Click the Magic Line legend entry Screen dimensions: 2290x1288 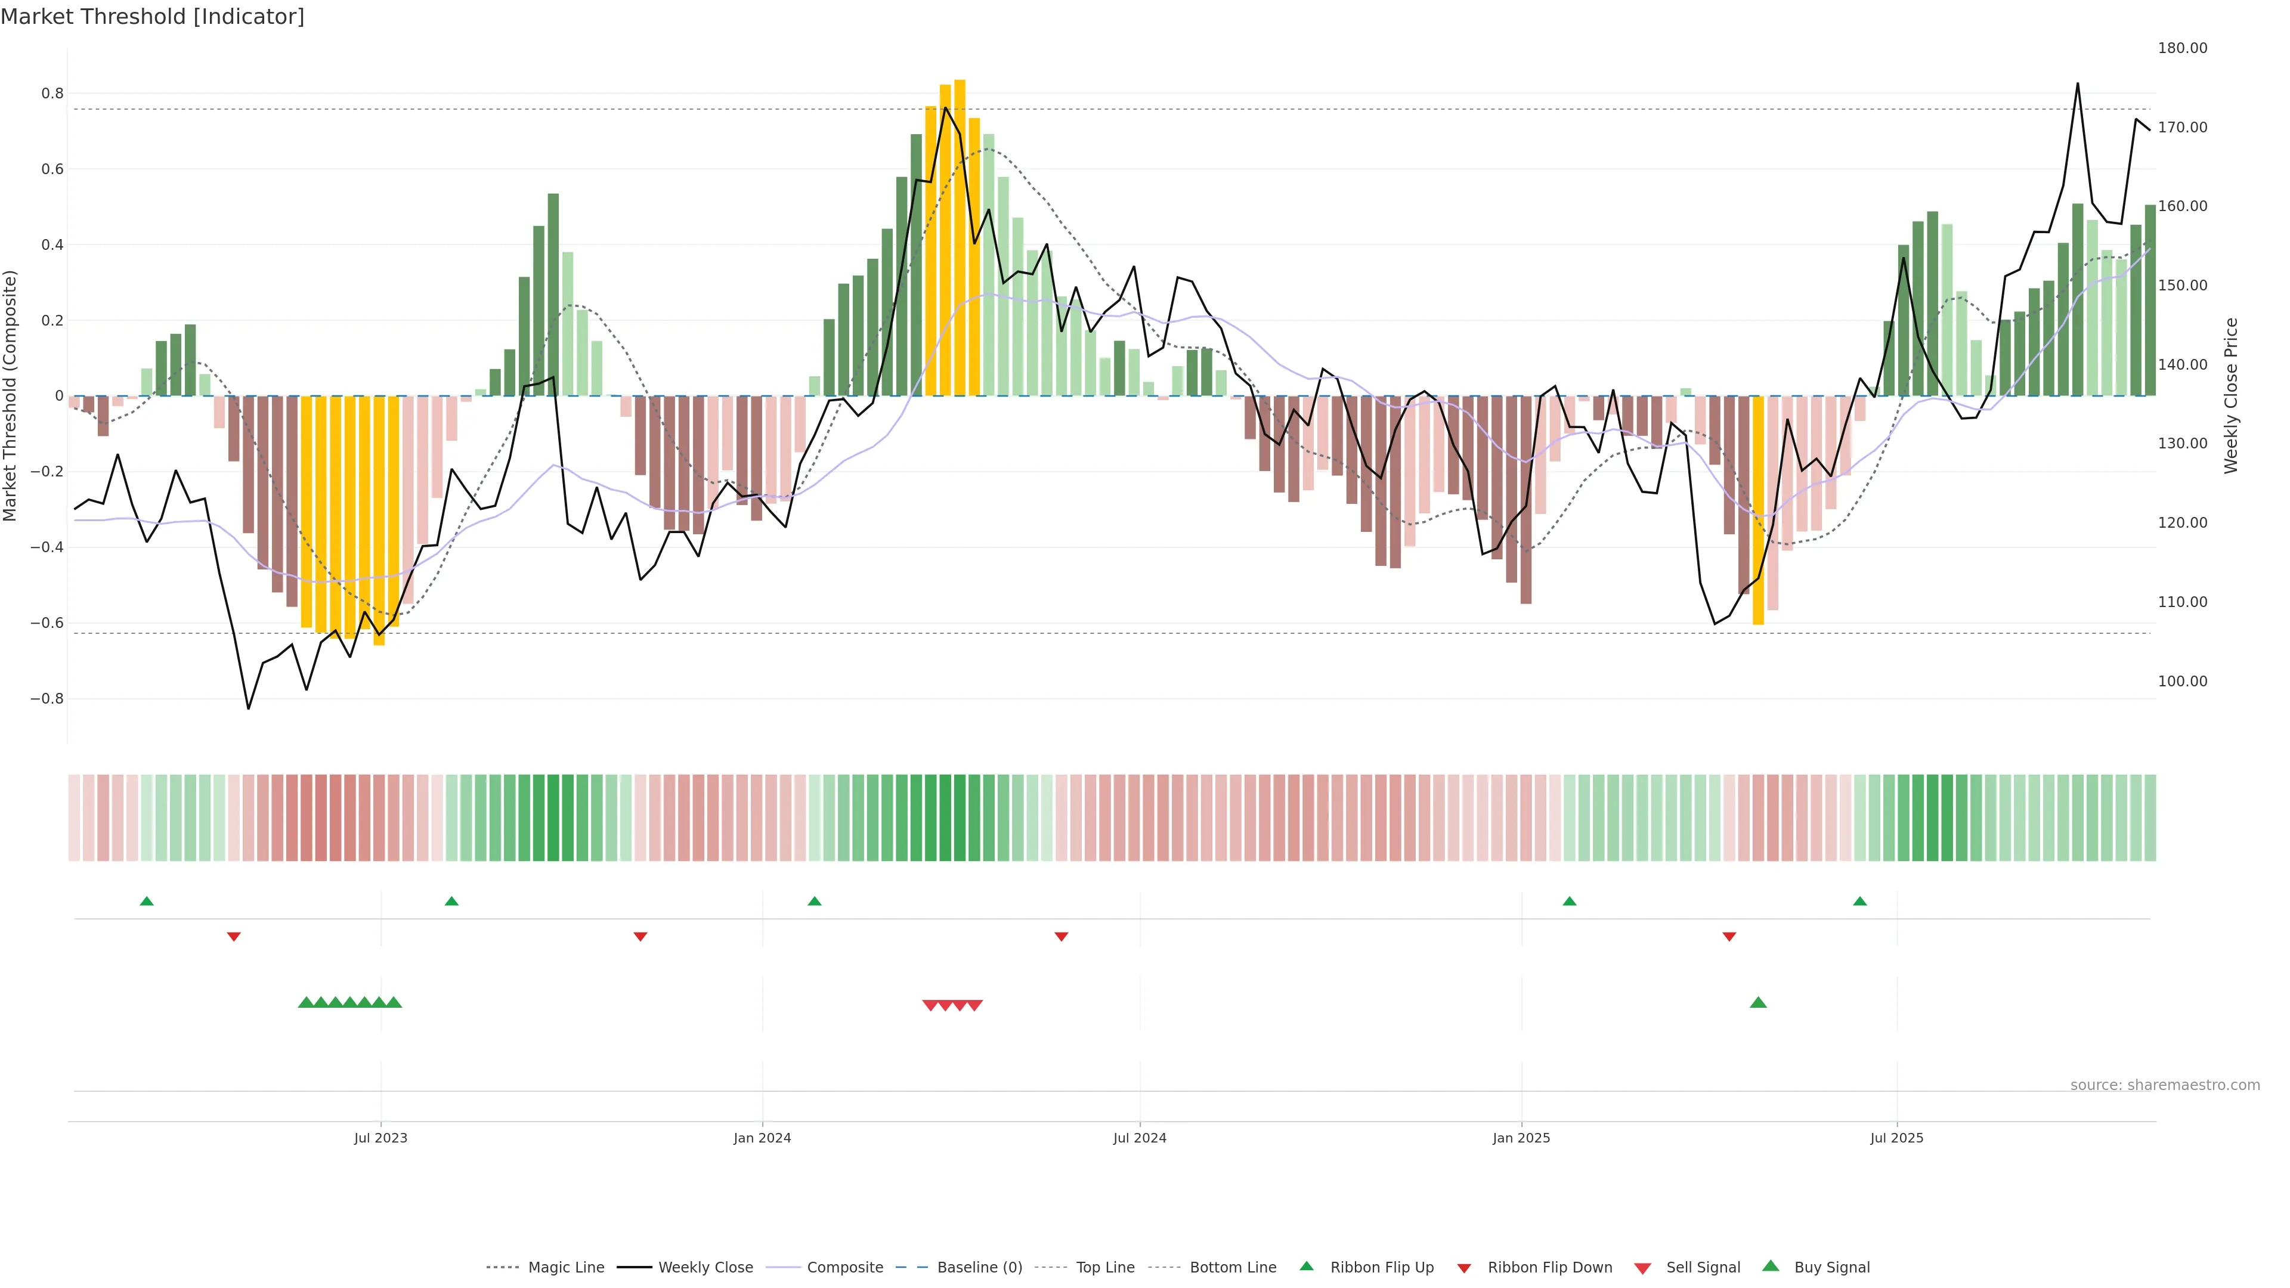(x=565, y=1268)
